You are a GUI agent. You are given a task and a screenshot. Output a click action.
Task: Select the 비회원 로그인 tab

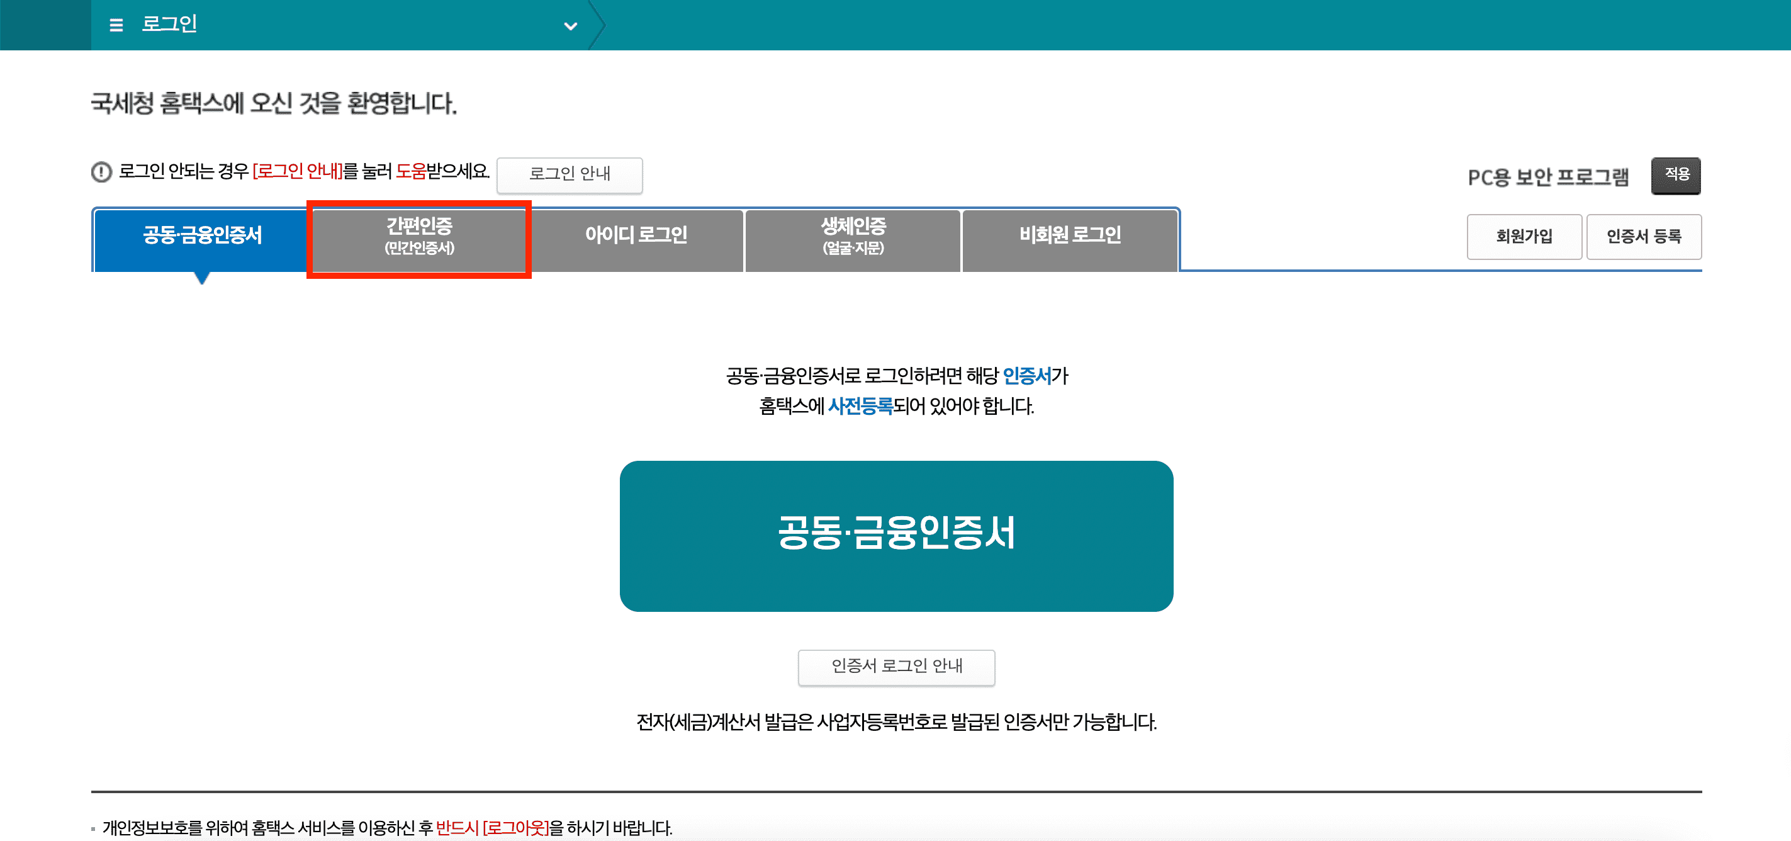(x=1069, y=236)
